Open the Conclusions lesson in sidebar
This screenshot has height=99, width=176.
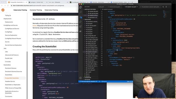9,96
